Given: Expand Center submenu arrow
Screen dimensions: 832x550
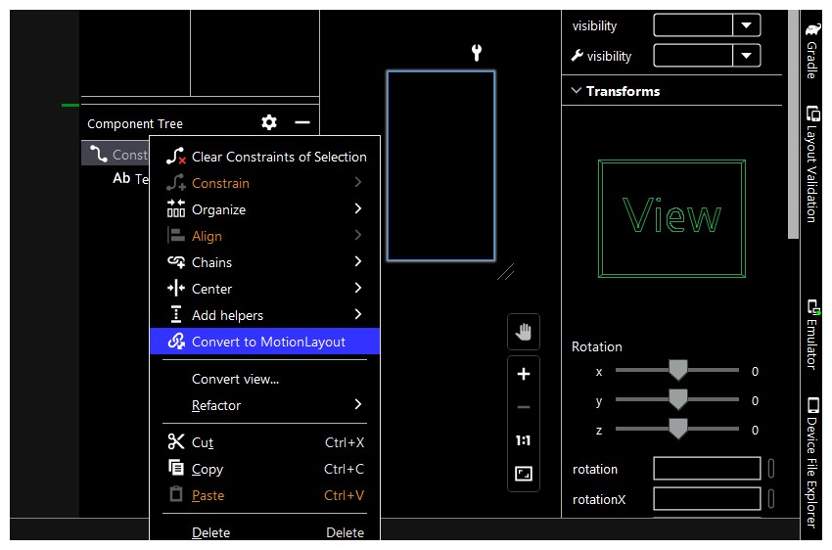Looking at the screenshot, I should coord(358,288).
